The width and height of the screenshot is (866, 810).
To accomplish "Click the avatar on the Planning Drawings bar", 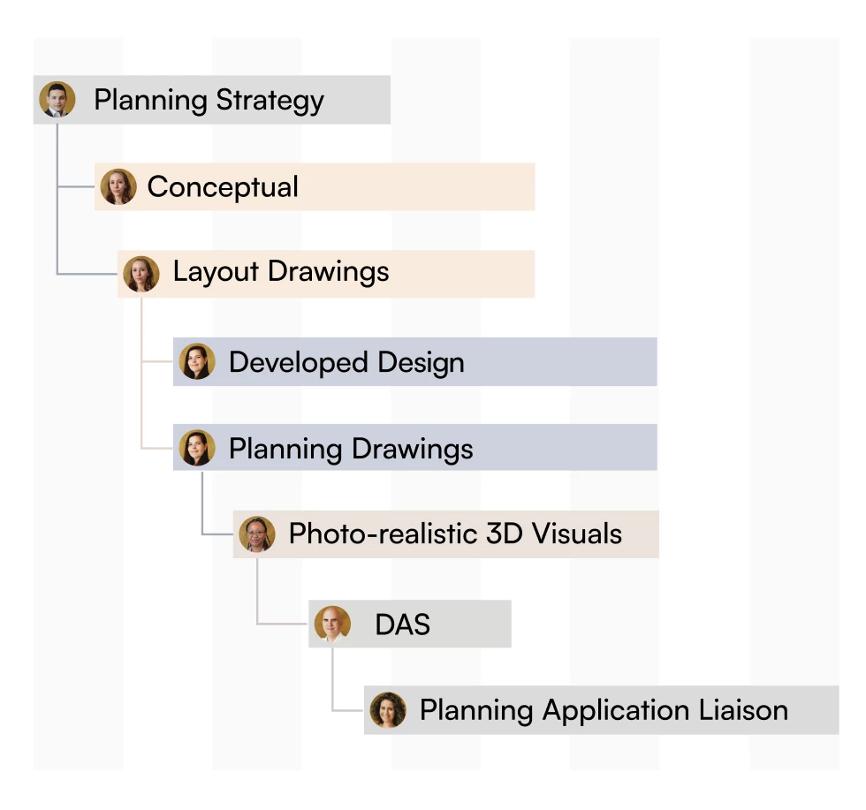I will tap(197, 448).
